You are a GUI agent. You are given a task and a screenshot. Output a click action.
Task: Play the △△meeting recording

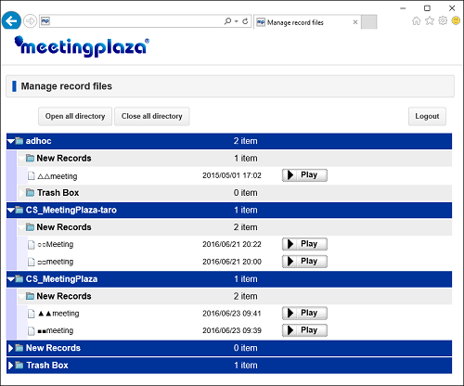pos(304,175)
